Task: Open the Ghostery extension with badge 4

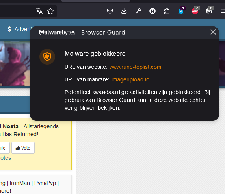Action: (181, 11)
